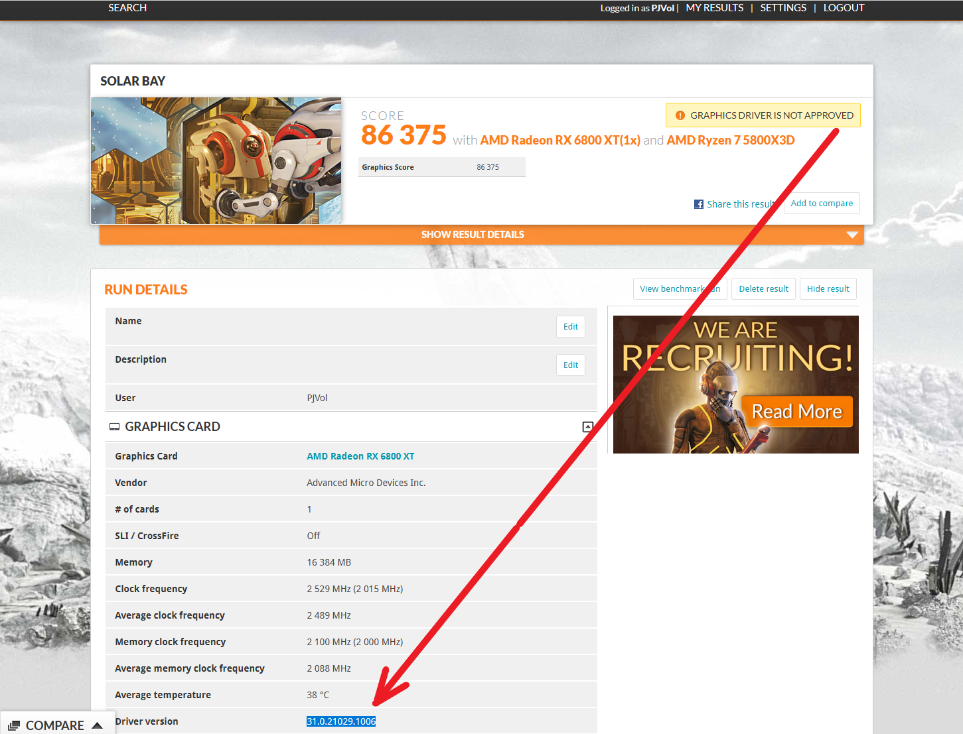The width and height of the screenshot is (963, 734).
Task: Click the Facebook share icon
Action: point(699,204)
